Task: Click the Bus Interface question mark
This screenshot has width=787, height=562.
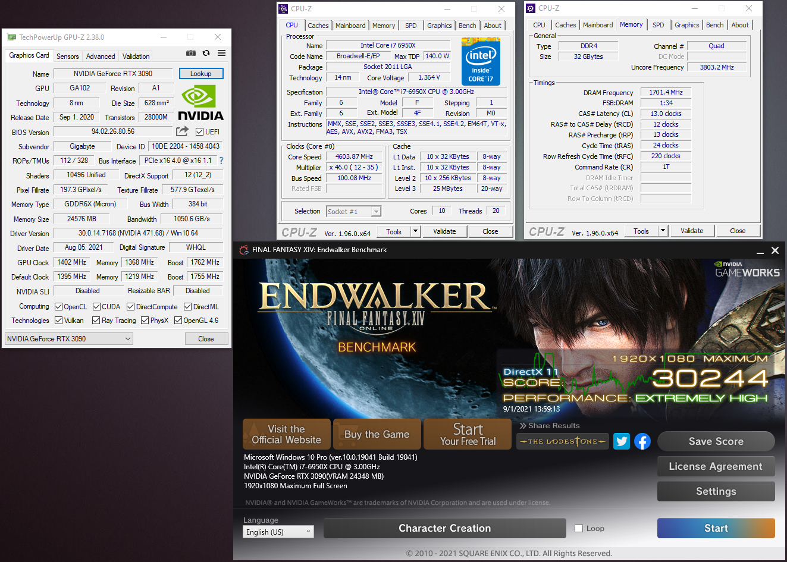Action: pos(221,161)
